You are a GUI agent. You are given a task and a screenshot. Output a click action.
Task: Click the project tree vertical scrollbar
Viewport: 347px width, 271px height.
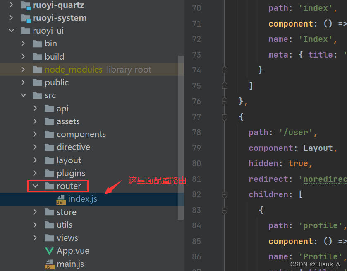tap(181, 138)
